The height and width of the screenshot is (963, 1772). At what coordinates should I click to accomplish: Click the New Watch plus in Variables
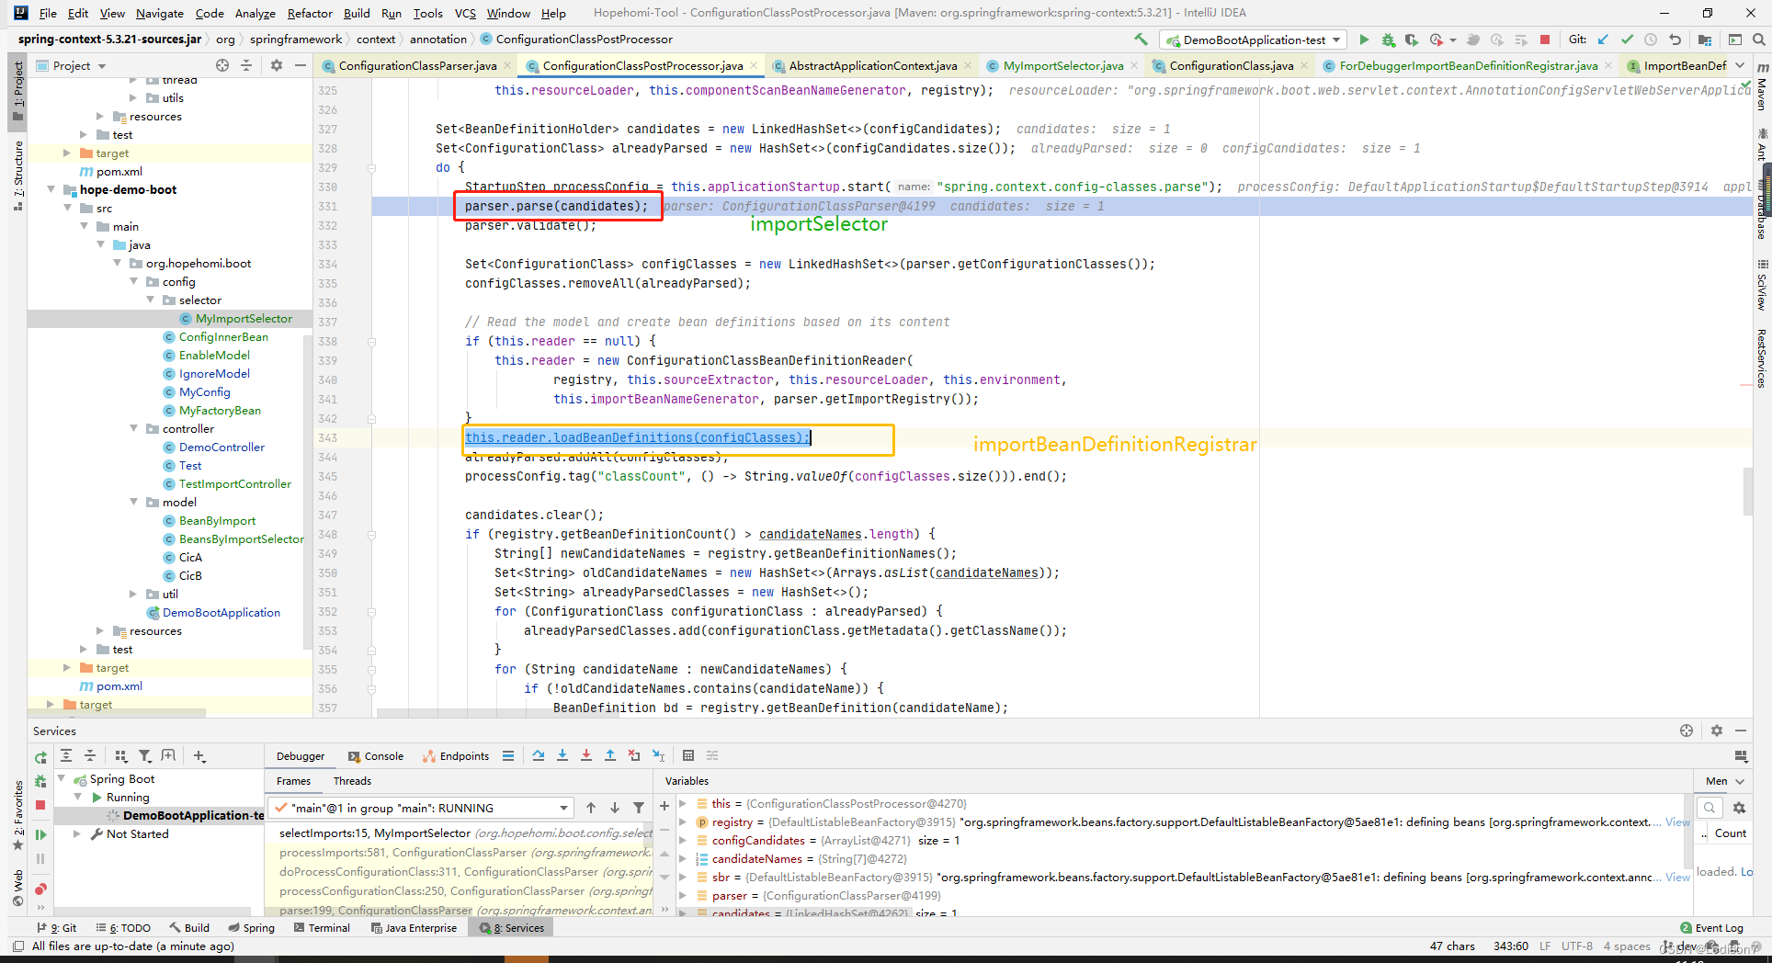pos(664,806)
